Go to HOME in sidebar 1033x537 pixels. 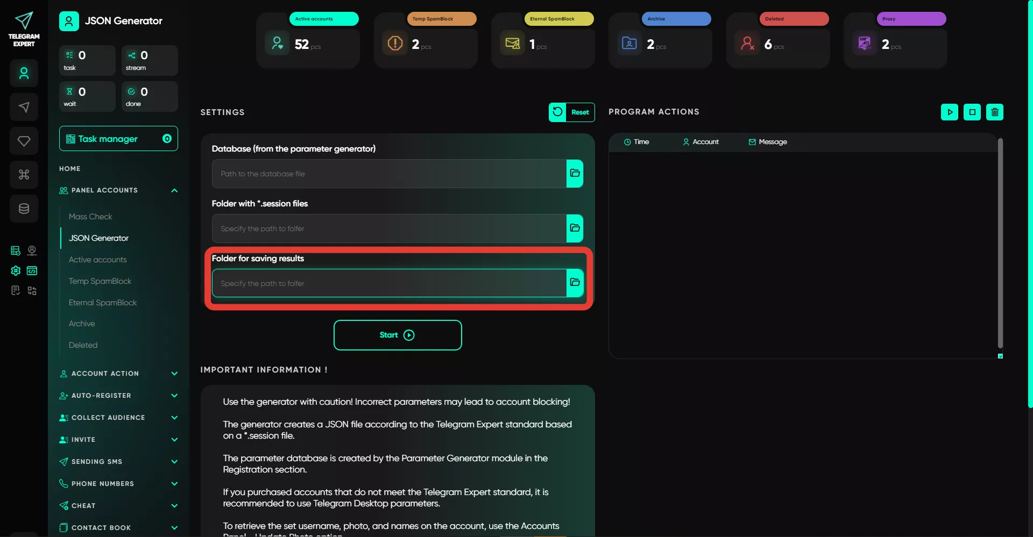[70, 169]
